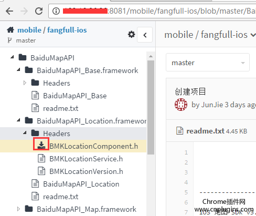Click the mobile group link in sidebar header
256x216 pixels.
tap(29, 30)
